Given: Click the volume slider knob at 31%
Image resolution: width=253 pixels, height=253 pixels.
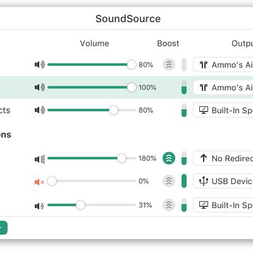Looking at the screenshot, I should pyautogui.click(x=80, y=205).
